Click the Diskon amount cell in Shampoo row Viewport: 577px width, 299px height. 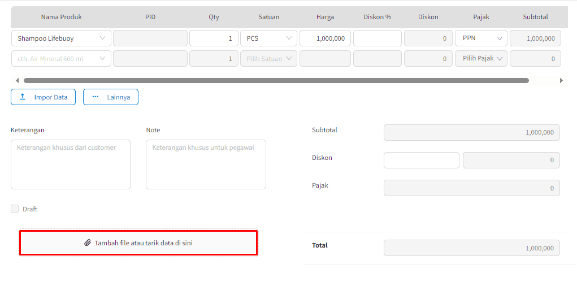428,38
